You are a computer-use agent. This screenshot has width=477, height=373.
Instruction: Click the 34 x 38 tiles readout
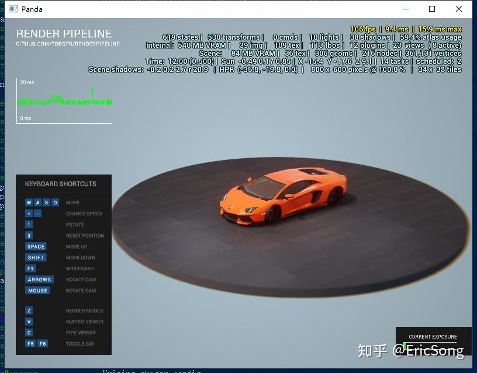click(x=440, y=69)
